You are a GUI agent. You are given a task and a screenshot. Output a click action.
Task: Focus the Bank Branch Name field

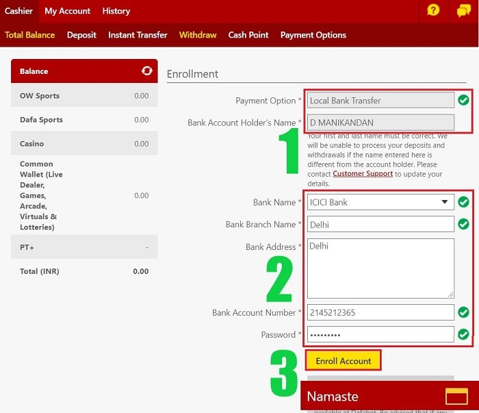[380, 224]
